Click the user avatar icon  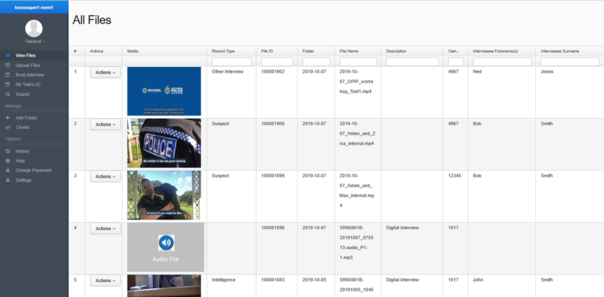[x=34, y=28]
